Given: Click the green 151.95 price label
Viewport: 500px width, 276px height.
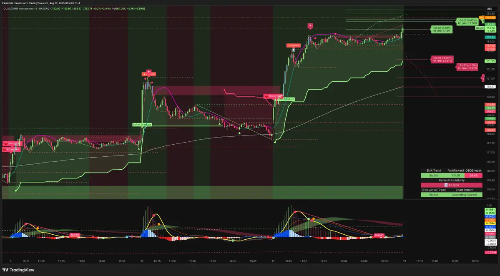Looking at the screenshot, I should tap(490, 61).
